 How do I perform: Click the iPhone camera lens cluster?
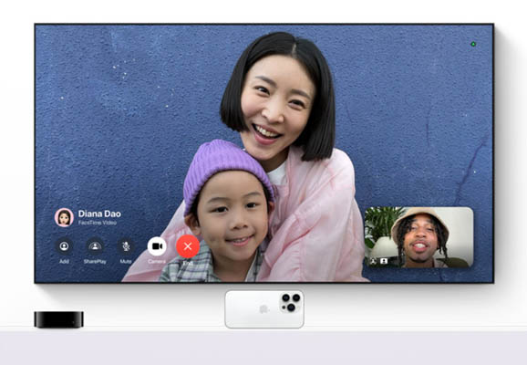[291, 302]
